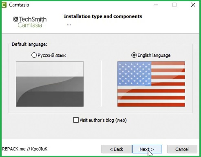Click the Installation type and components heading
Screen dimensions: 201x157
(x=103, y=16)
